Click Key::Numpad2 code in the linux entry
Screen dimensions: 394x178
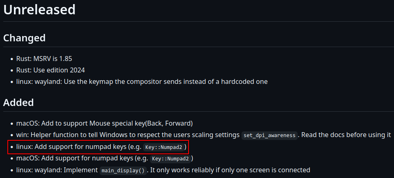[x=164, y=147]
